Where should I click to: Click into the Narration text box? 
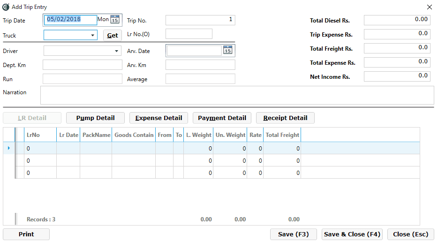[x=237, y=95]
